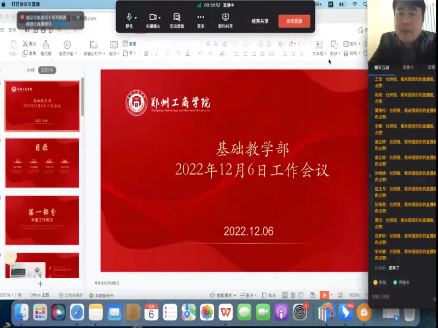Open the camera dropdown arrow
The width and height of the screenshot is (438, 328).
click(159, 18)
